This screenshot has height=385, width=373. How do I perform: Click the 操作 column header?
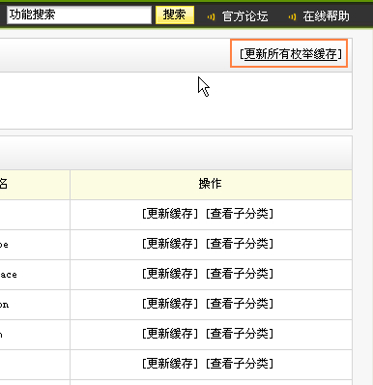tap(211, 184)
